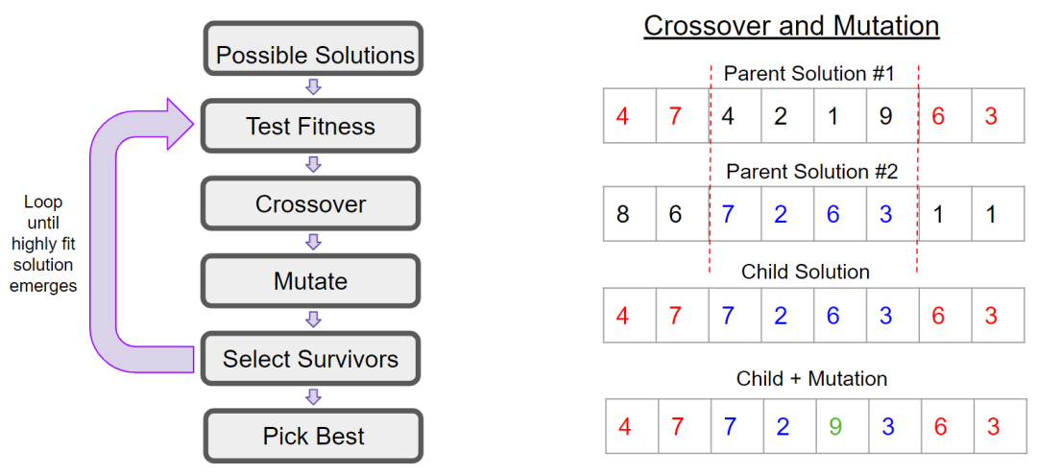Select the Test Fitness step
Viewport: 1037px width, 475px height.
(x=310, y=126)
